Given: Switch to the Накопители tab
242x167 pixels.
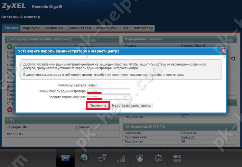Looking at the screenshot, I should pyautogui.click(x=143, y=28).
